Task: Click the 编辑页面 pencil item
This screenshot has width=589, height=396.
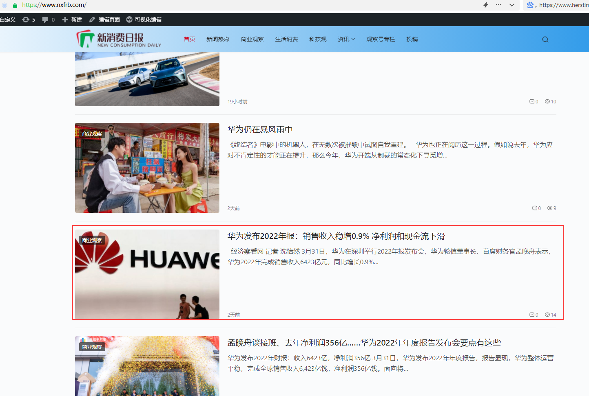Action: pos(104,20)
